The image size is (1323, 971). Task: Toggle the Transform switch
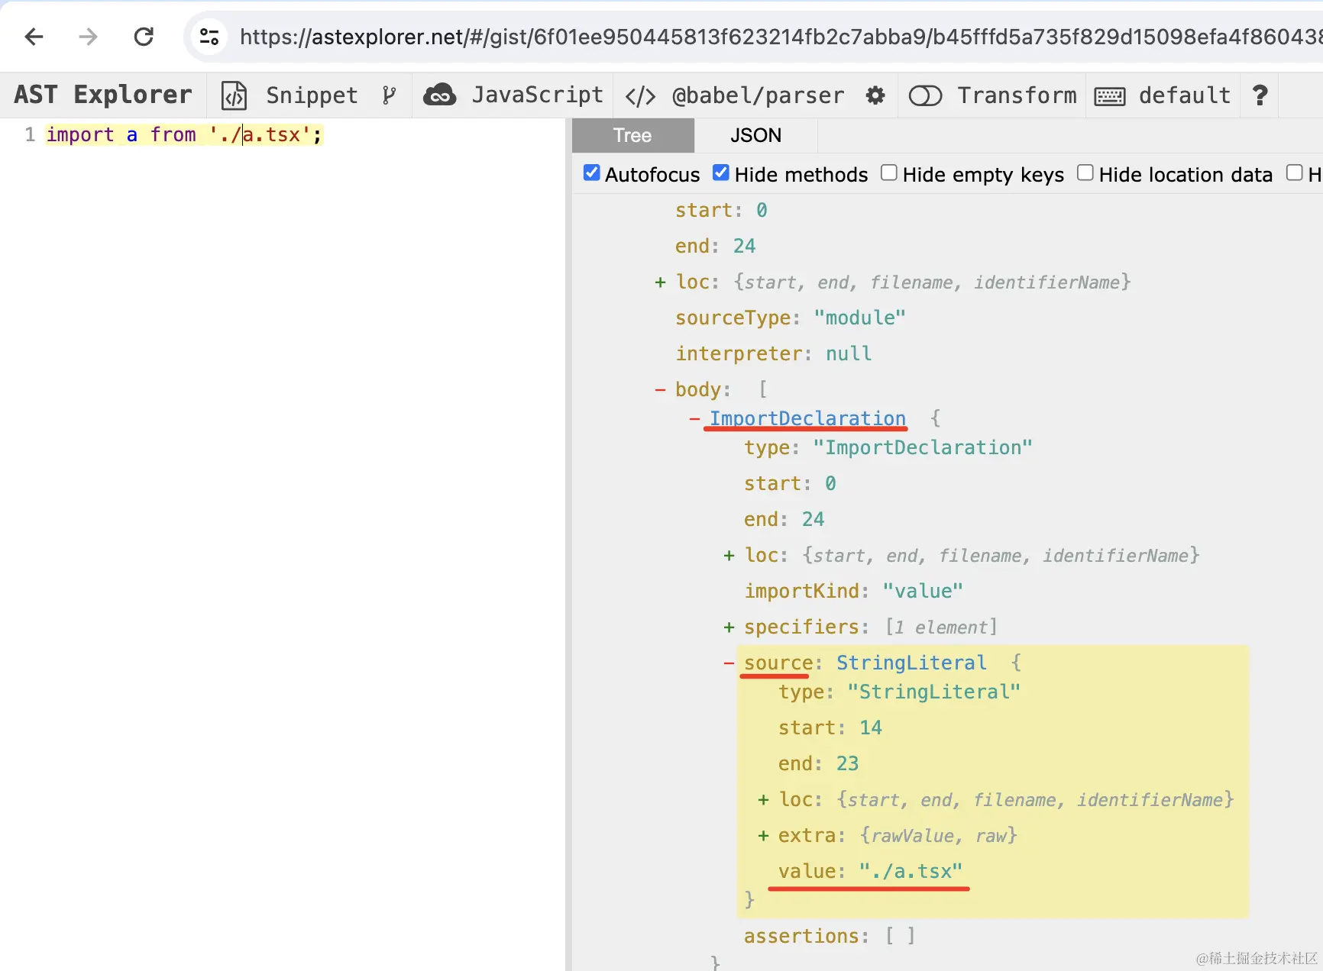coord(926,95)
